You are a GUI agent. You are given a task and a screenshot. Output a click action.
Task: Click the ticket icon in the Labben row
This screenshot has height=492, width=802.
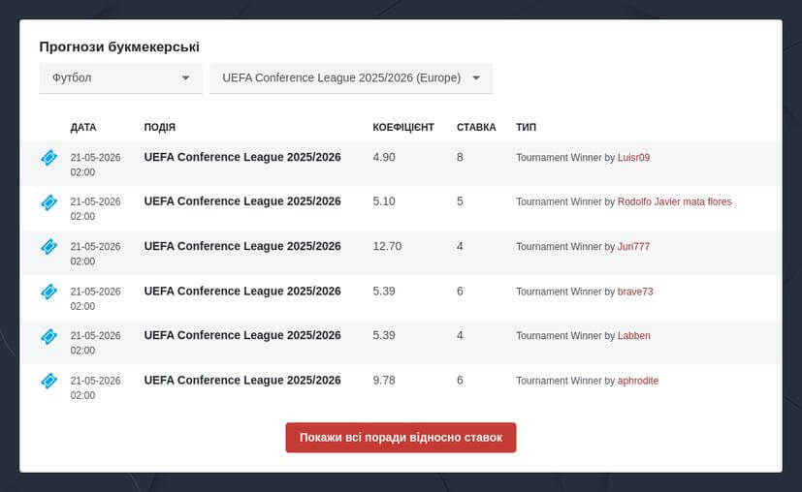[48, 336]
